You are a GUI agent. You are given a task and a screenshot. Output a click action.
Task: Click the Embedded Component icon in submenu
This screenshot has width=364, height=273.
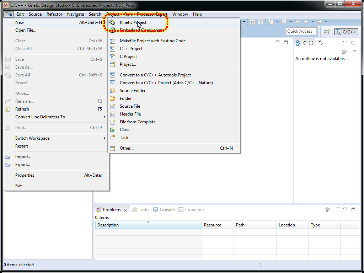[x=112, y=30]
